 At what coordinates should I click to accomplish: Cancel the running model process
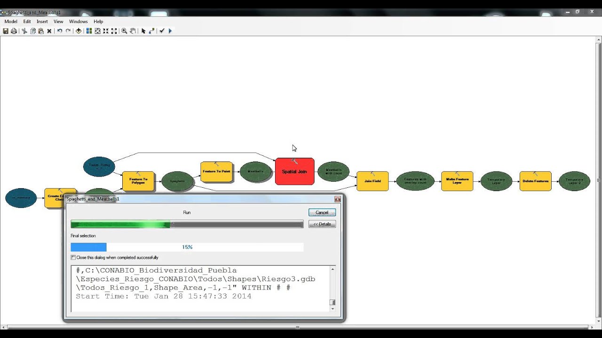(x=322, y=213)
